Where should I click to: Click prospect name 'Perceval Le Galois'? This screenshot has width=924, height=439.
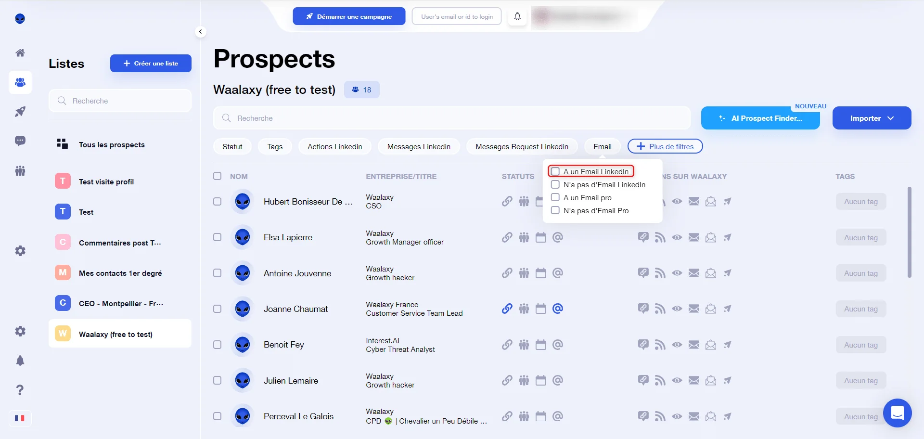298,416
